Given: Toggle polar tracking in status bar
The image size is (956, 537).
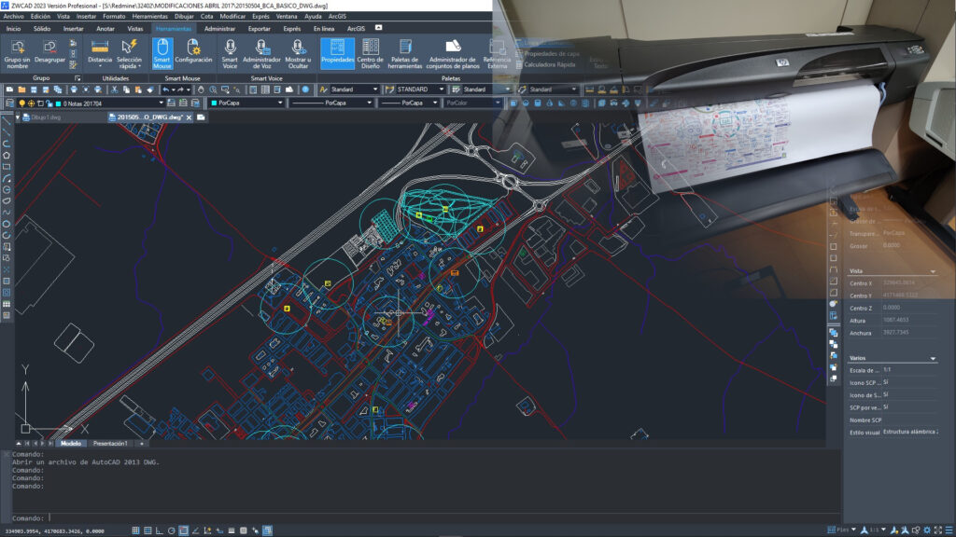Looking at the screenshot, I should point(172,530).
